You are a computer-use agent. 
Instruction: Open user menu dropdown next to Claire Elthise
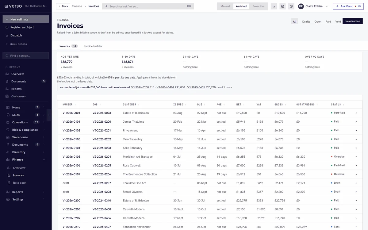(327, 6)
